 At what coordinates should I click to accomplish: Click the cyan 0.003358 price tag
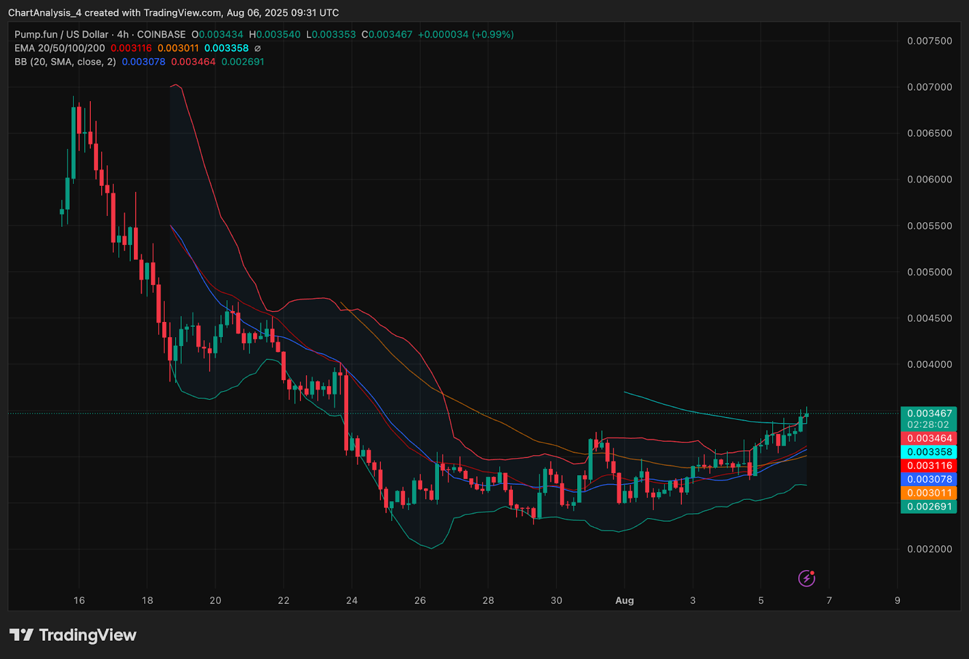pos(928,452)
